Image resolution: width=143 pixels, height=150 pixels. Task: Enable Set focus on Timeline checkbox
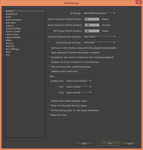tap(49, 48)
